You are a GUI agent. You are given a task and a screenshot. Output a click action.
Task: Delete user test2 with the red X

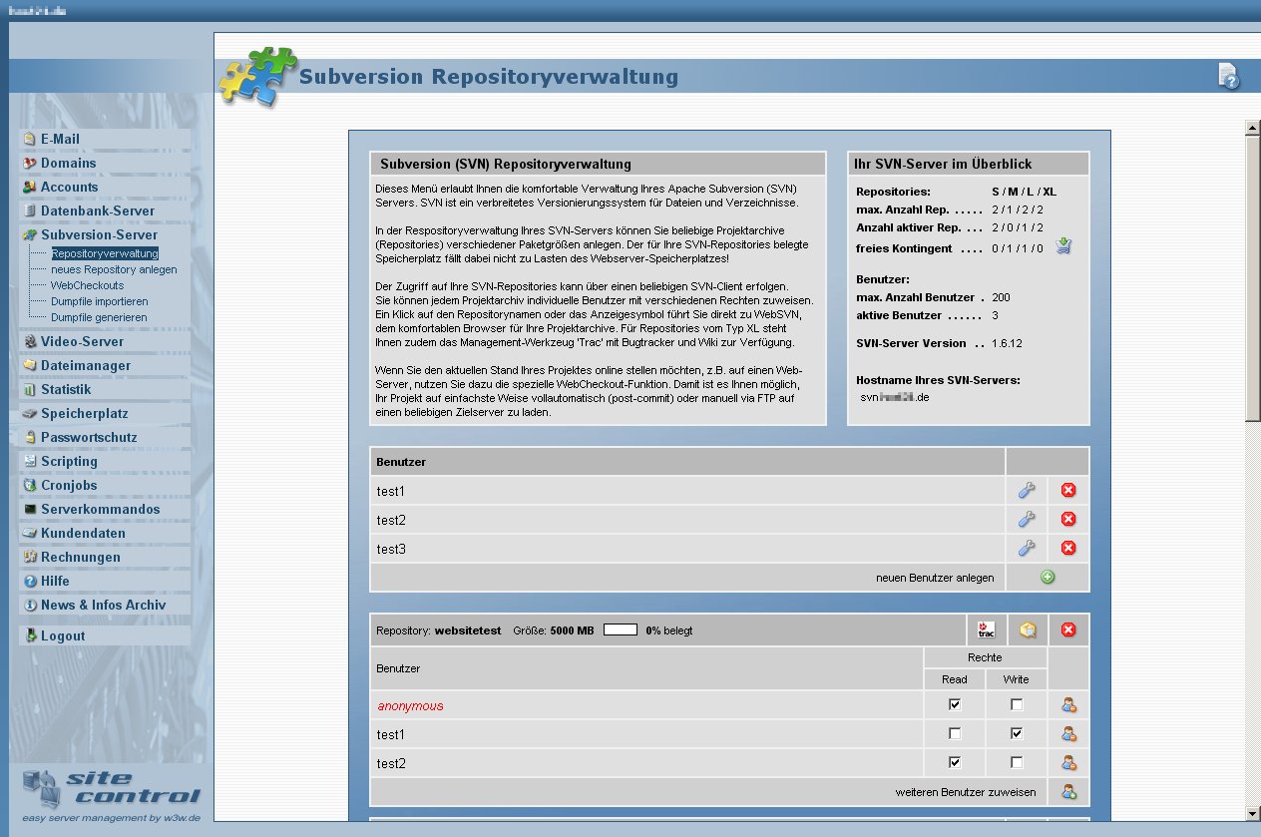pyautogui.click(x=1068, y=519)
